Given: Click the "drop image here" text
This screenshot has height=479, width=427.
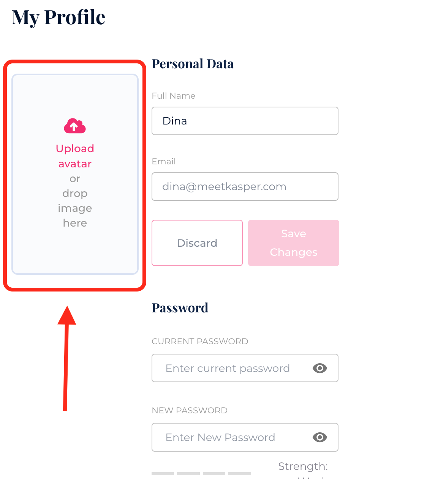Looking at the screenshot, I should click(x=75, y=208).
